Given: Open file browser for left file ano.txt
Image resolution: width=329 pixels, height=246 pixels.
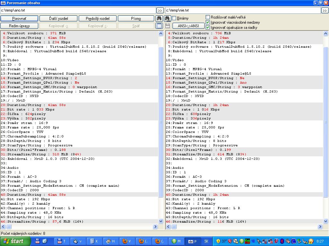Looking at the screenshot, I should 160,11.
